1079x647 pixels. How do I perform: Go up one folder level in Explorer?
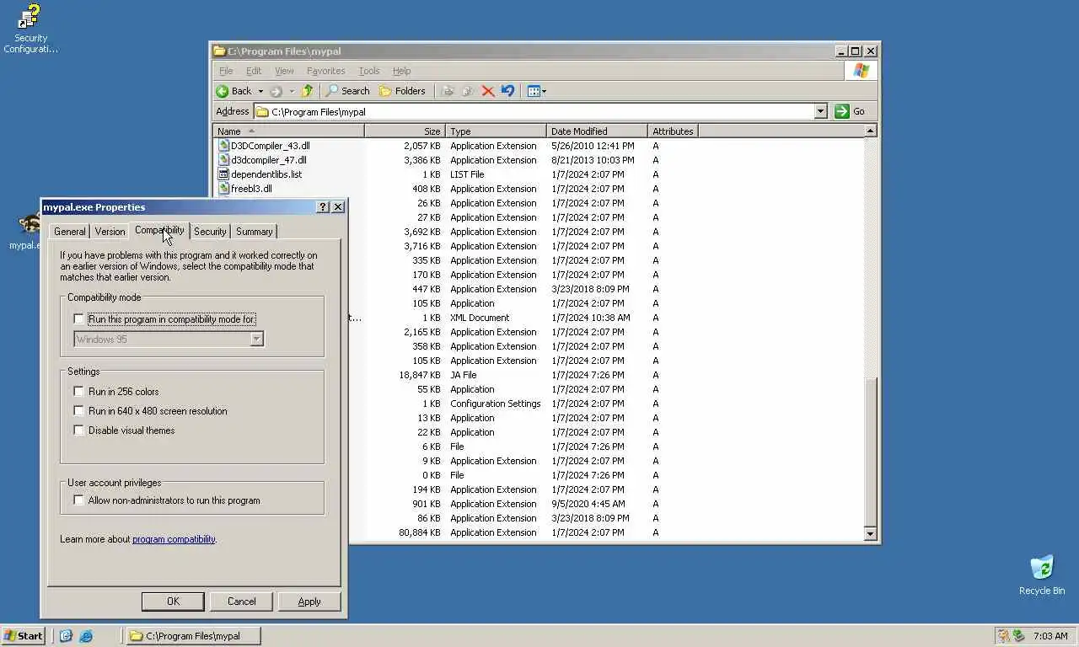coord(308,91)
